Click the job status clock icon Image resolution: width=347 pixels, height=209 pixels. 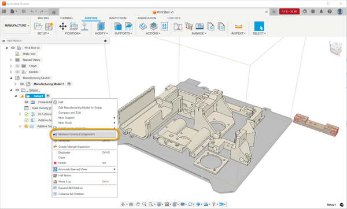click(313, 12)
